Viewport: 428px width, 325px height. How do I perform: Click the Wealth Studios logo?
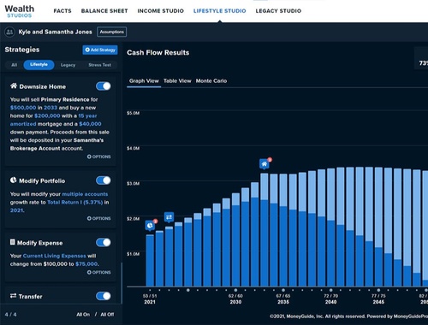pos(19,11)
